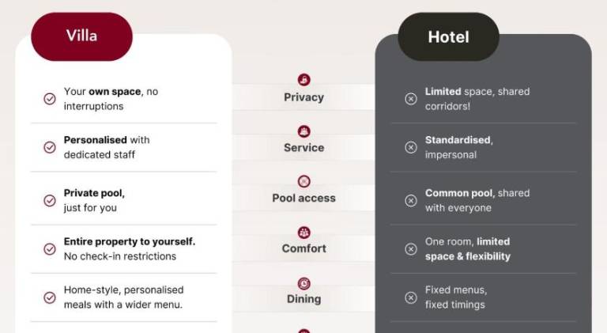The width and height of the screenshot is (607, 333).
Task: Click the cross icon beside Common pool
Action: click(411, 200)
